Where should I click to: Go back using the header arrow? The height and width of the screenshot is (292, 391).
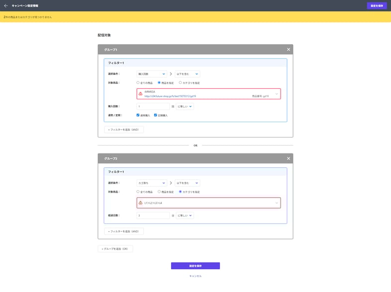[6, 5]
